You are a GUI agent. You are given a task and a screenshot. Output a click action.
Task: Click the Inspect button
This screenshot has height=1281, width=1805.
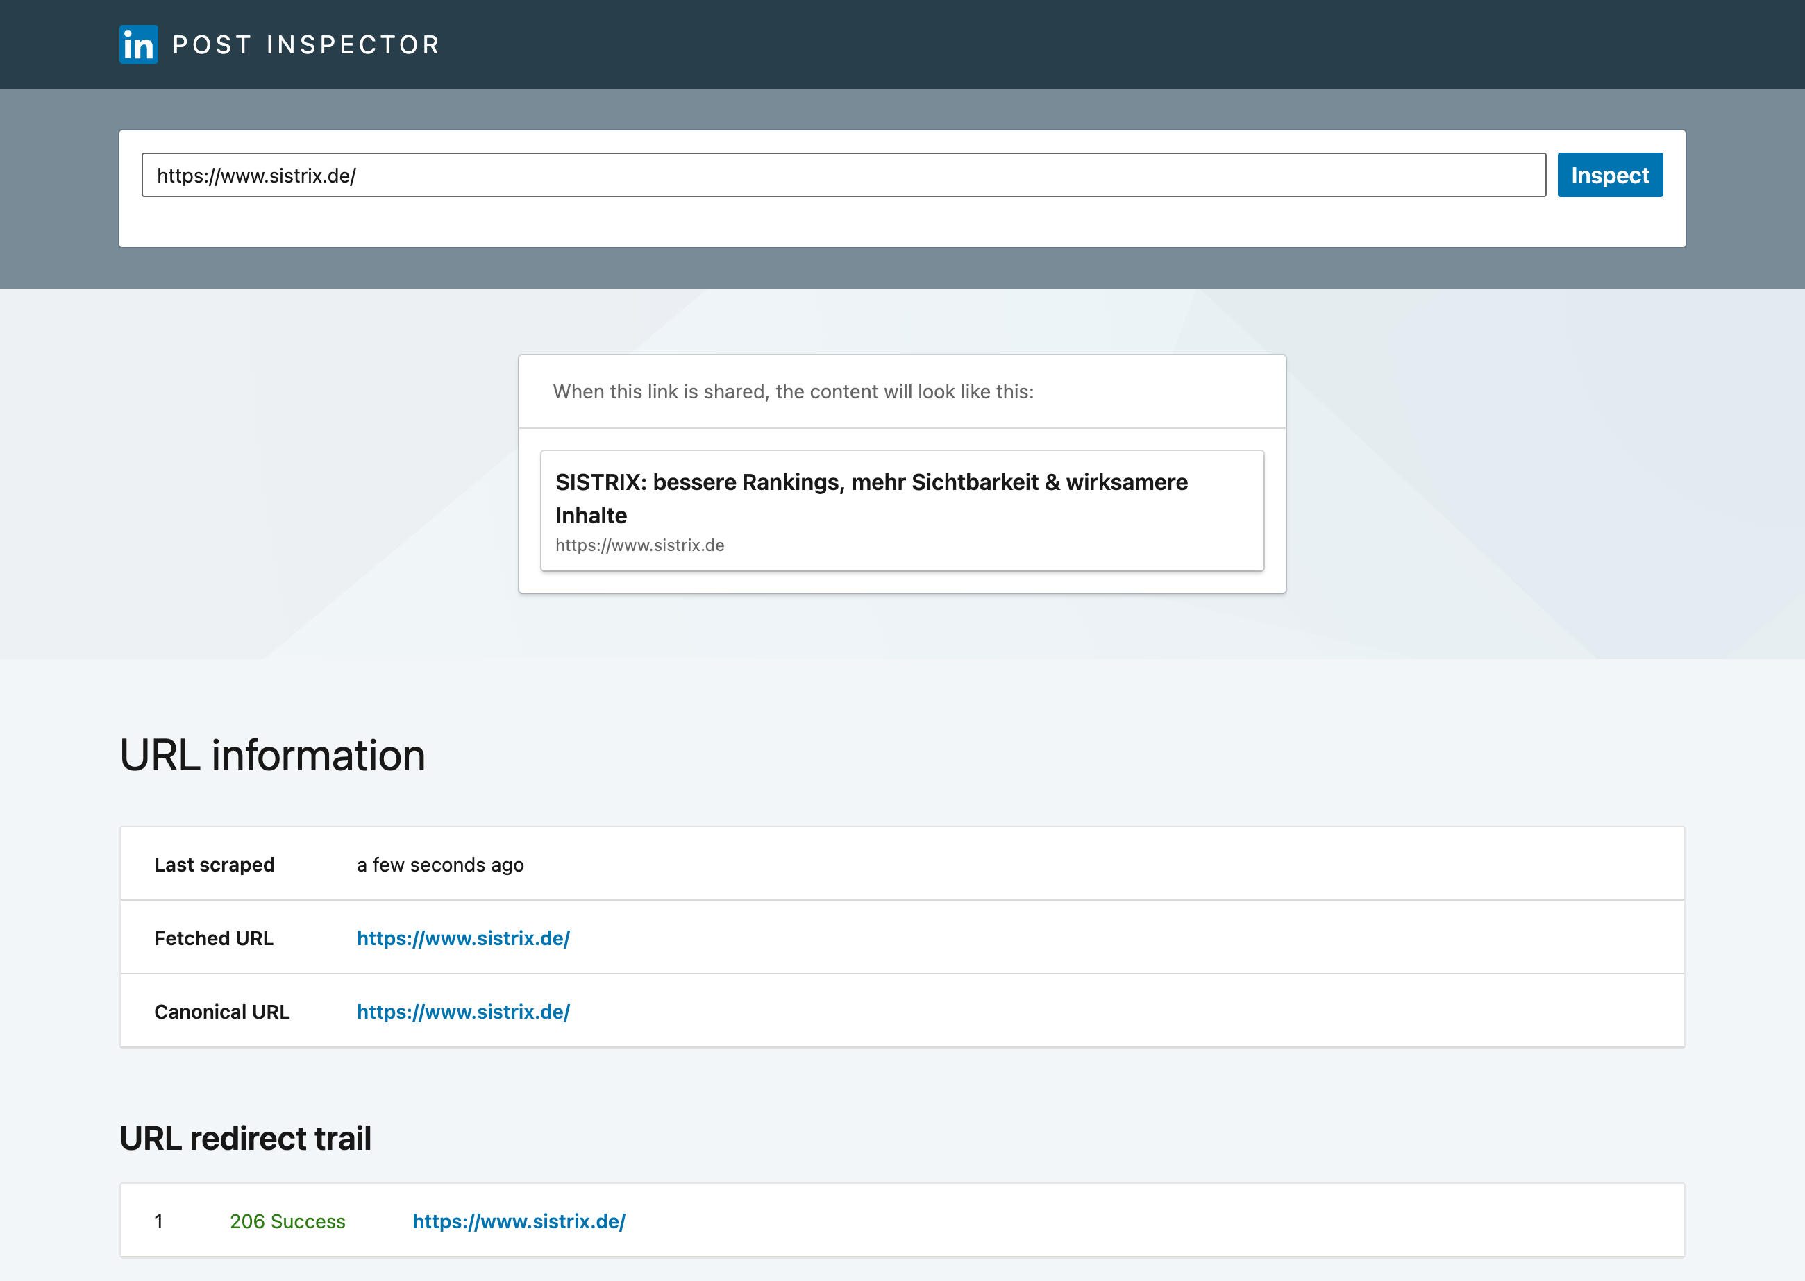[x=1610, y=175]
